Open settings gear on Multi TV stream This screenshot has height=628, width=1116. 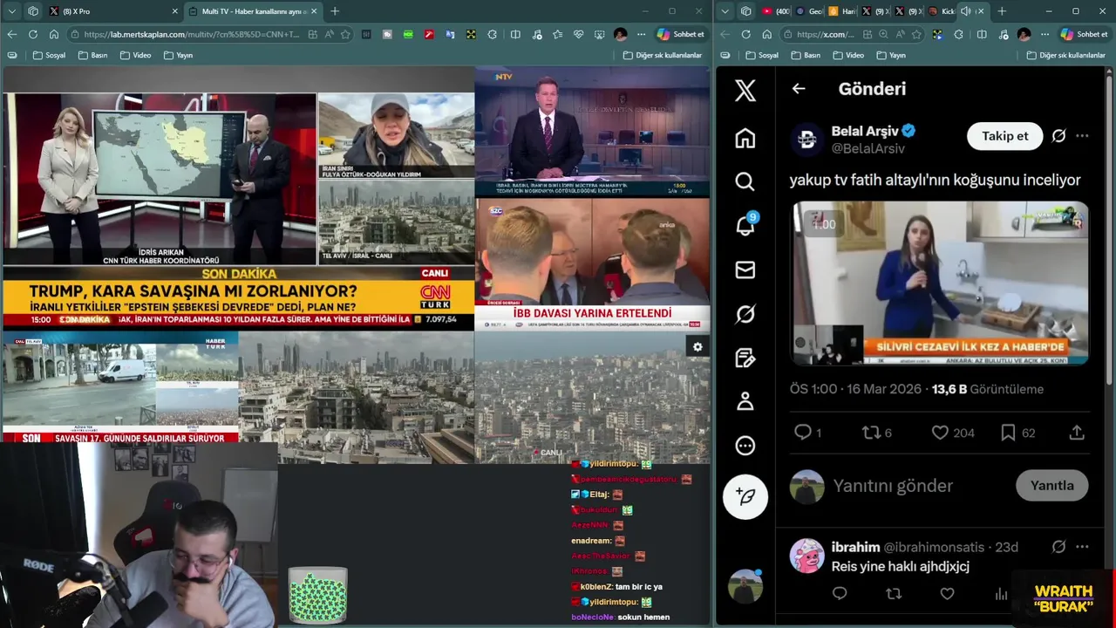(x=697, y=347)
